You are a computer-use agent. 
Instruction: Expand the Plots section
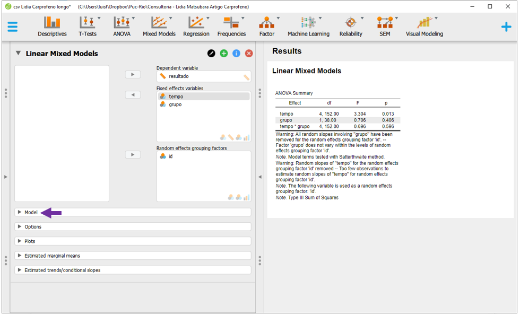click(x=29, y=241)
